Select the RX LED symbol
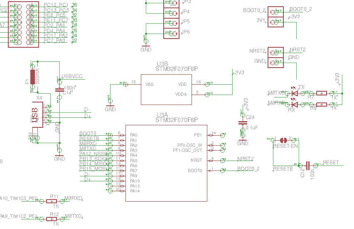Image resolution: width=354 pixels, height=229 pixels. pos(295,105)
